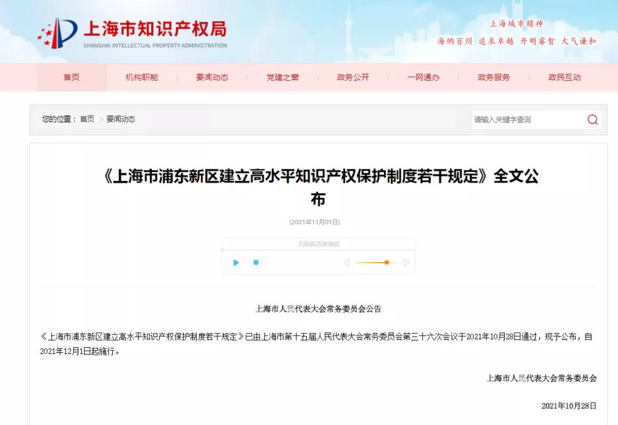Screen dimensions: 618x425
Task: Click the volume speaker icon on the right
Action: pyautogui.click(x=406, y=263)
